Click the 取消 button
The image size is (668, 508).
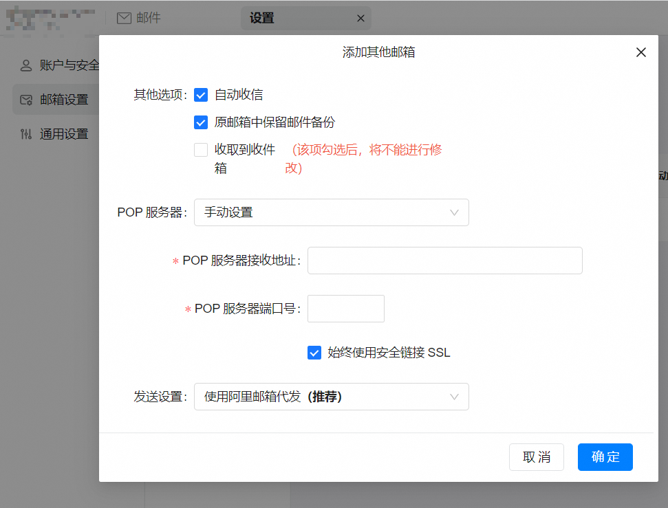[536, 457]
